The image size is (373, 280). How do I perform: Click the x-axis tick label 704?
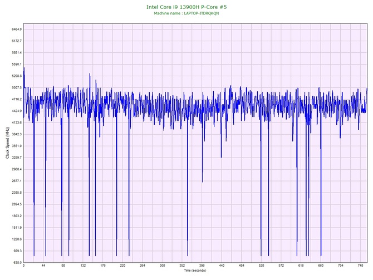point(341,266)
